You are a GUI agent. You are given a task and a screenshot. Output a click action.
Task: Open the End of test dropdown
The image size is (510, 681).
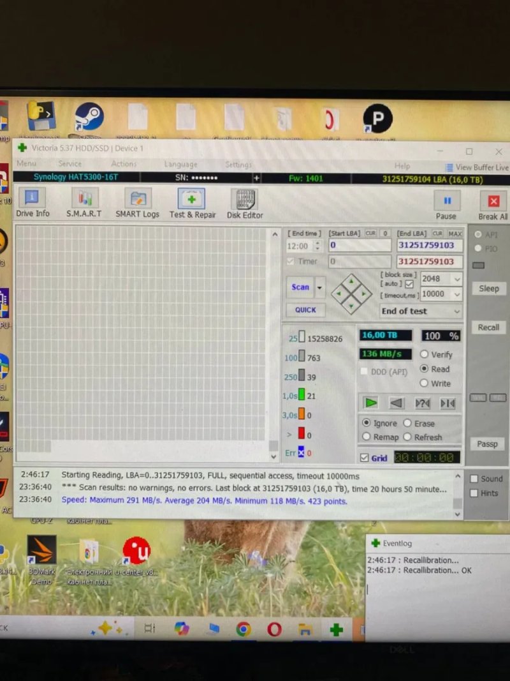[x=420, y=311]
